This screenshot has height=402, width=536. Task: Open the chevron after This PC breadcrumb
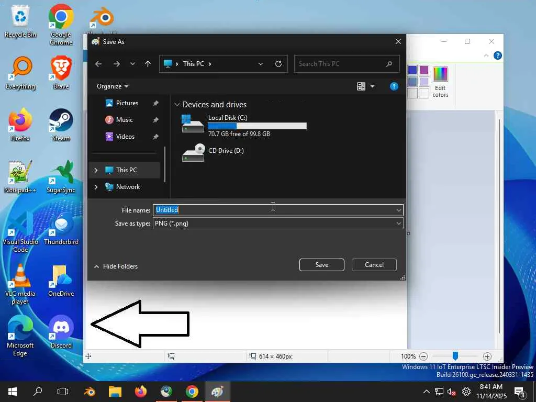[x=209, y=64]
